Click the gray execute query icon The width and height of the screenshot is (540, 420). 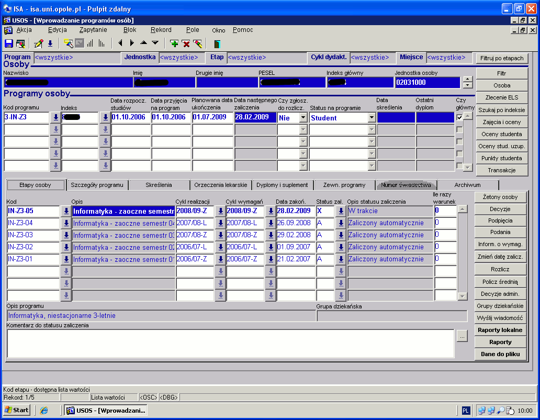click(x=80, y=43)
